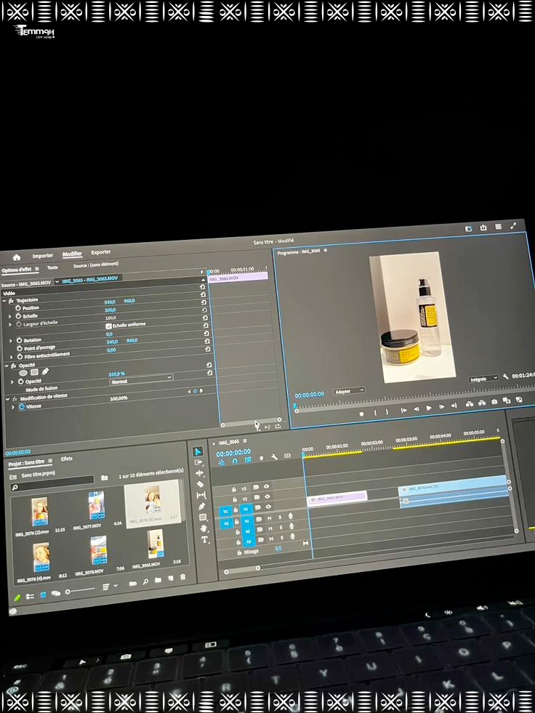This screenshot has height=713, width=535.
Task: Add a marker in the timeline
Action: (262, 459)
